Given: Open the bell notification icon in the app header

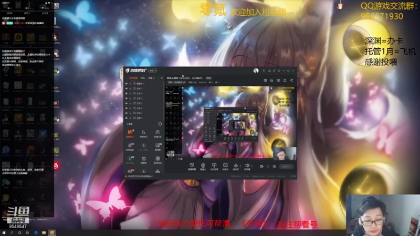Looking at the screenshot, I should 285,80.
